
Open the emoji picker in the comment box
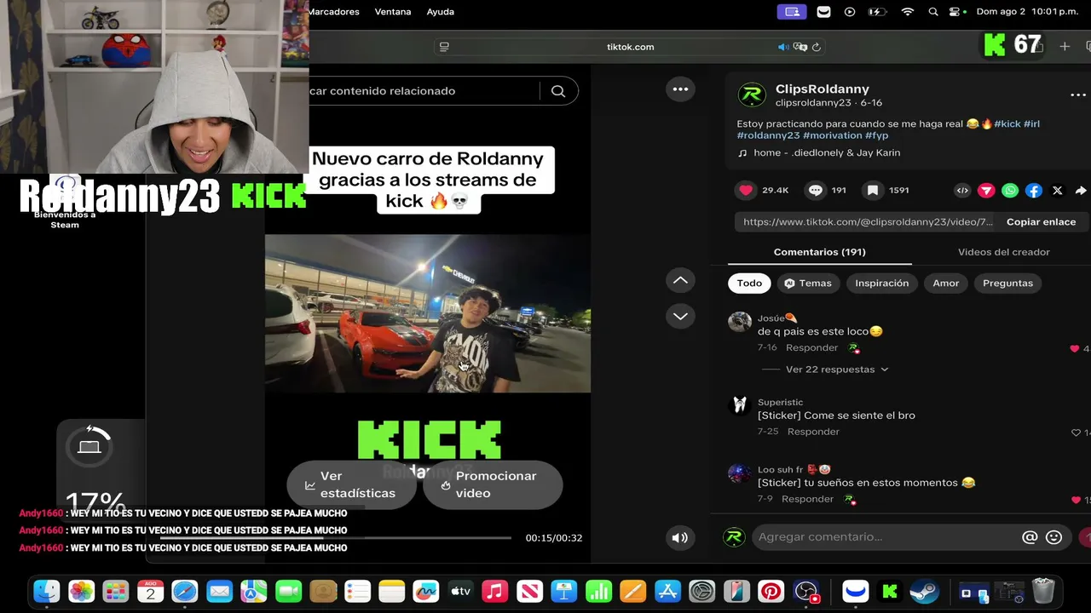(x=1053, y=537)
